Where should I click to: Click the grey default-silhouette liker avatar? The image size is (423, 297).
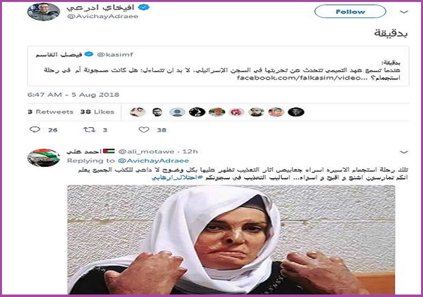[x=177, y=112]
